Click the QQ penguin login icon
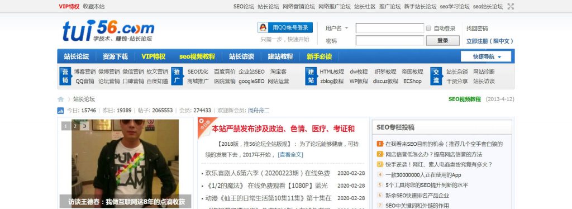 coord(263,27)
